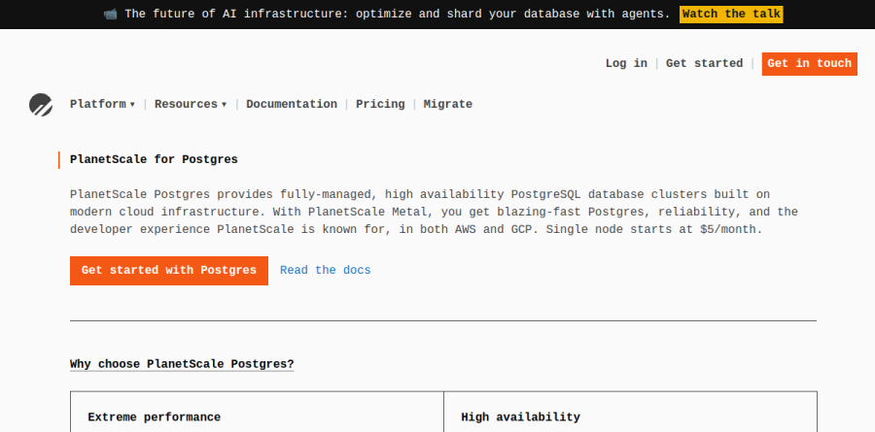Select the Extreme performance card heading
875x432 pixels.
point(154,416)
